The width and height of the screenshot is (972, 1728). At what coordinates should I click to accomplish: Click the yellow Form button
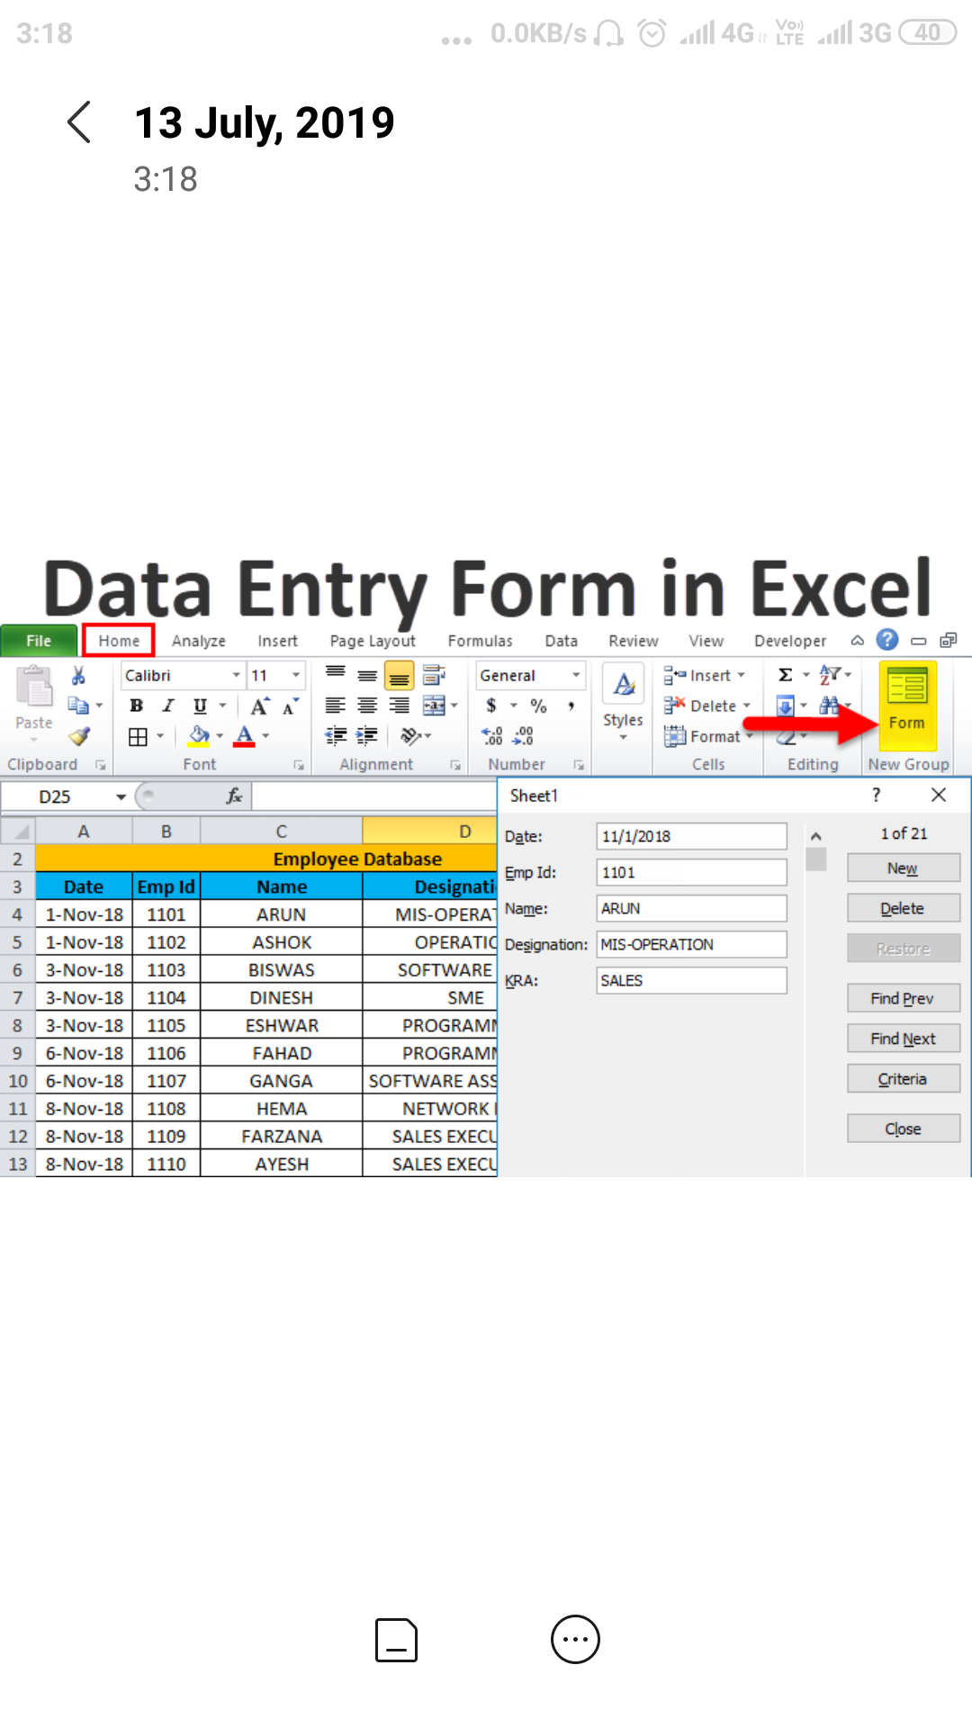pyautogui.click(x=907, y=704)
